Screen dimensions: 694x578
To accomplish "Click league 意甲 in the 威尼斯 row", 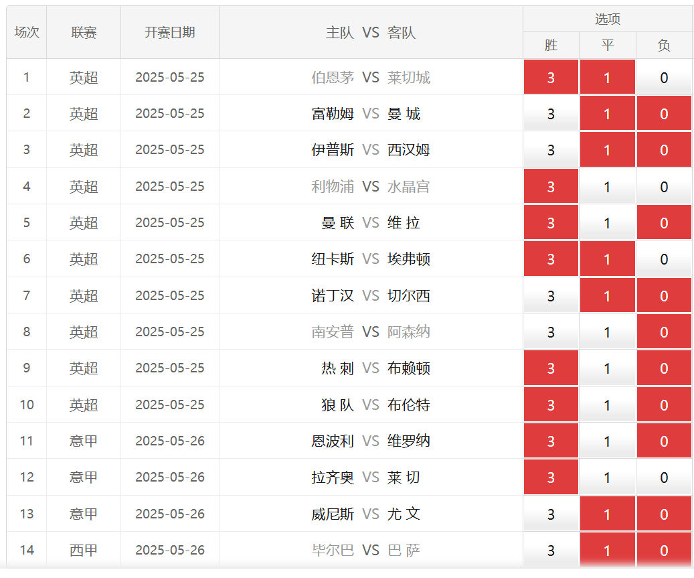I will (84, 514).
